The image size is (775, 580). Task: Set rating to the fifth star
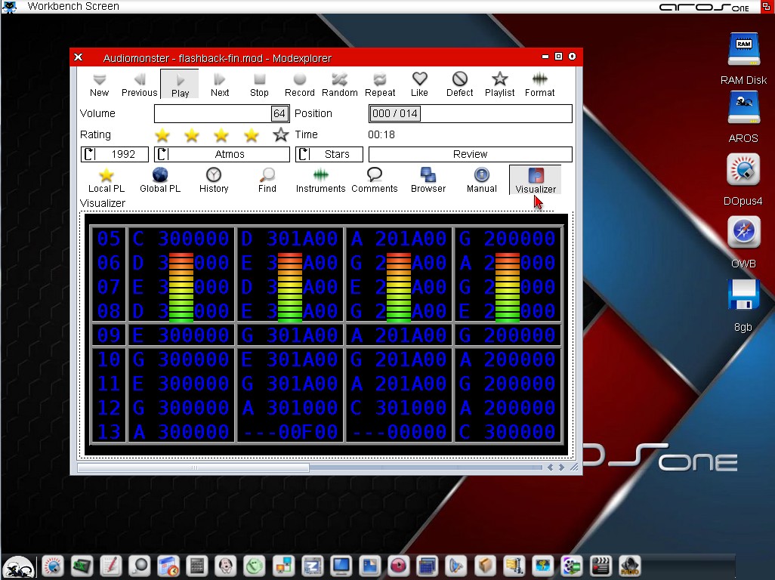point(281,135)
